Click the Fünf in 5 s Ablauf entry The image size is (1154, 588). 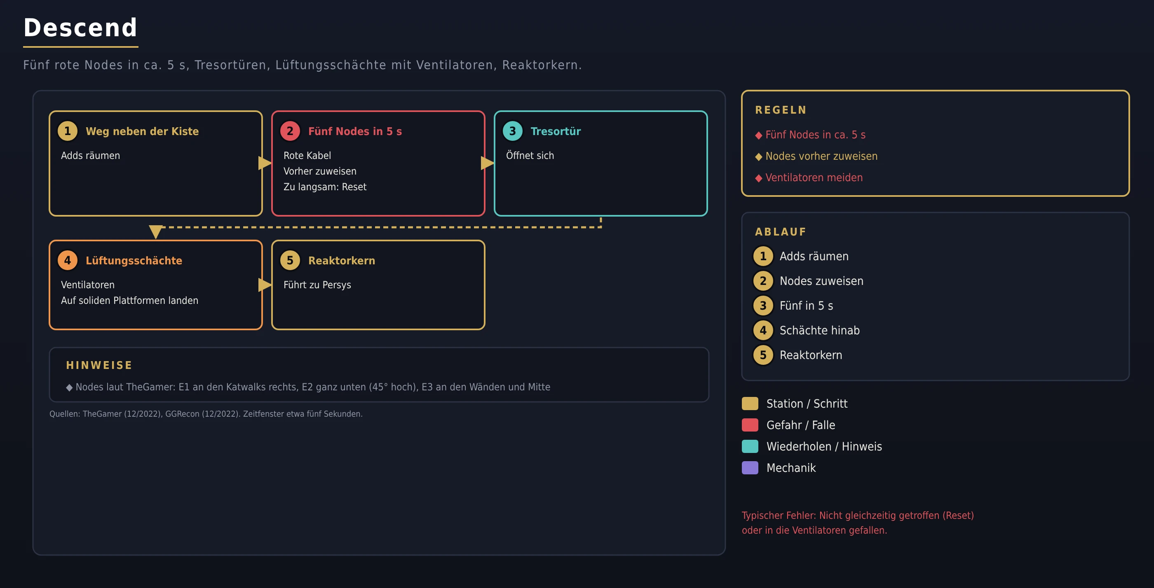click(x=806, y=306)
